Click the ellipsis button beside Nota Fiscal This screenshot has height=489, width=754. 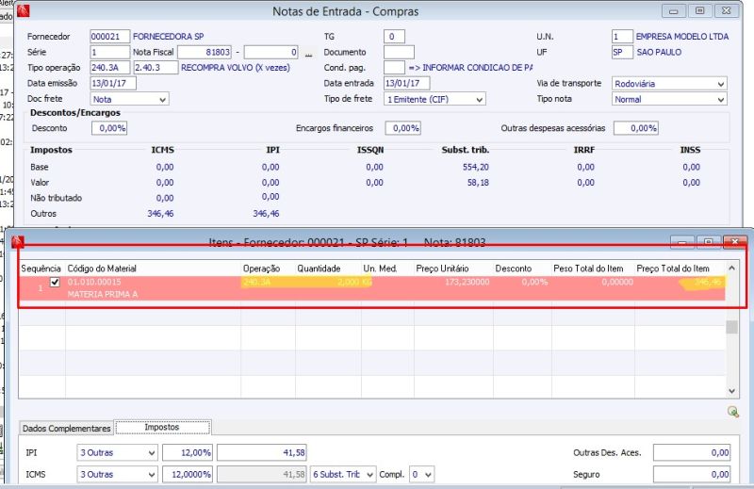pyautogui.click(x=307, y=53)
